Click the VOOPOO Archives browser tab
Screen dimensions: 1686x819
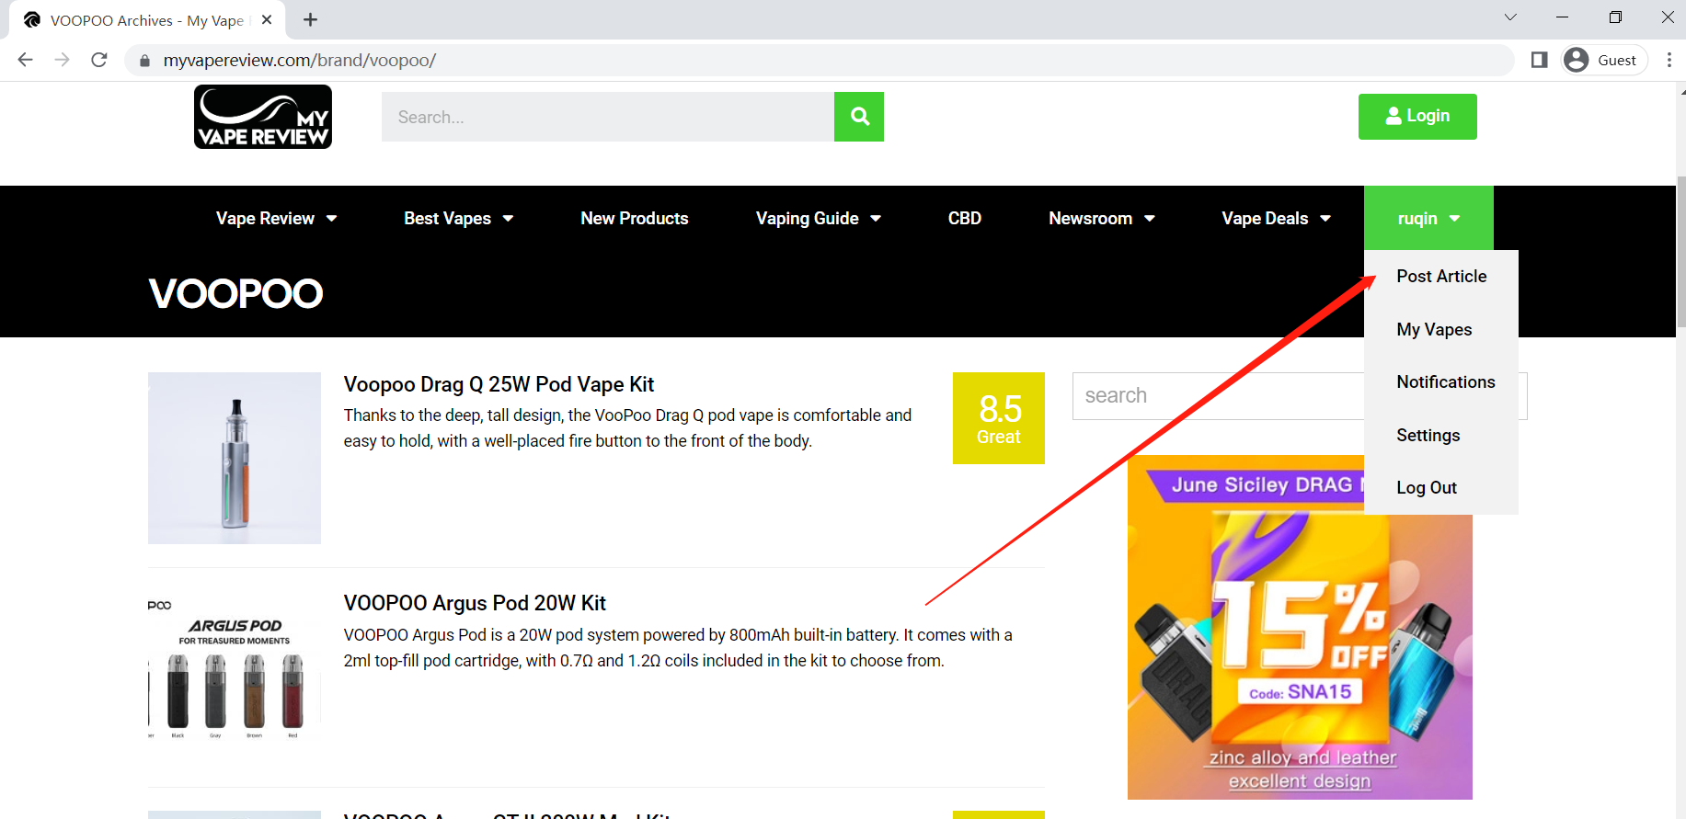(x=147, y=20)
